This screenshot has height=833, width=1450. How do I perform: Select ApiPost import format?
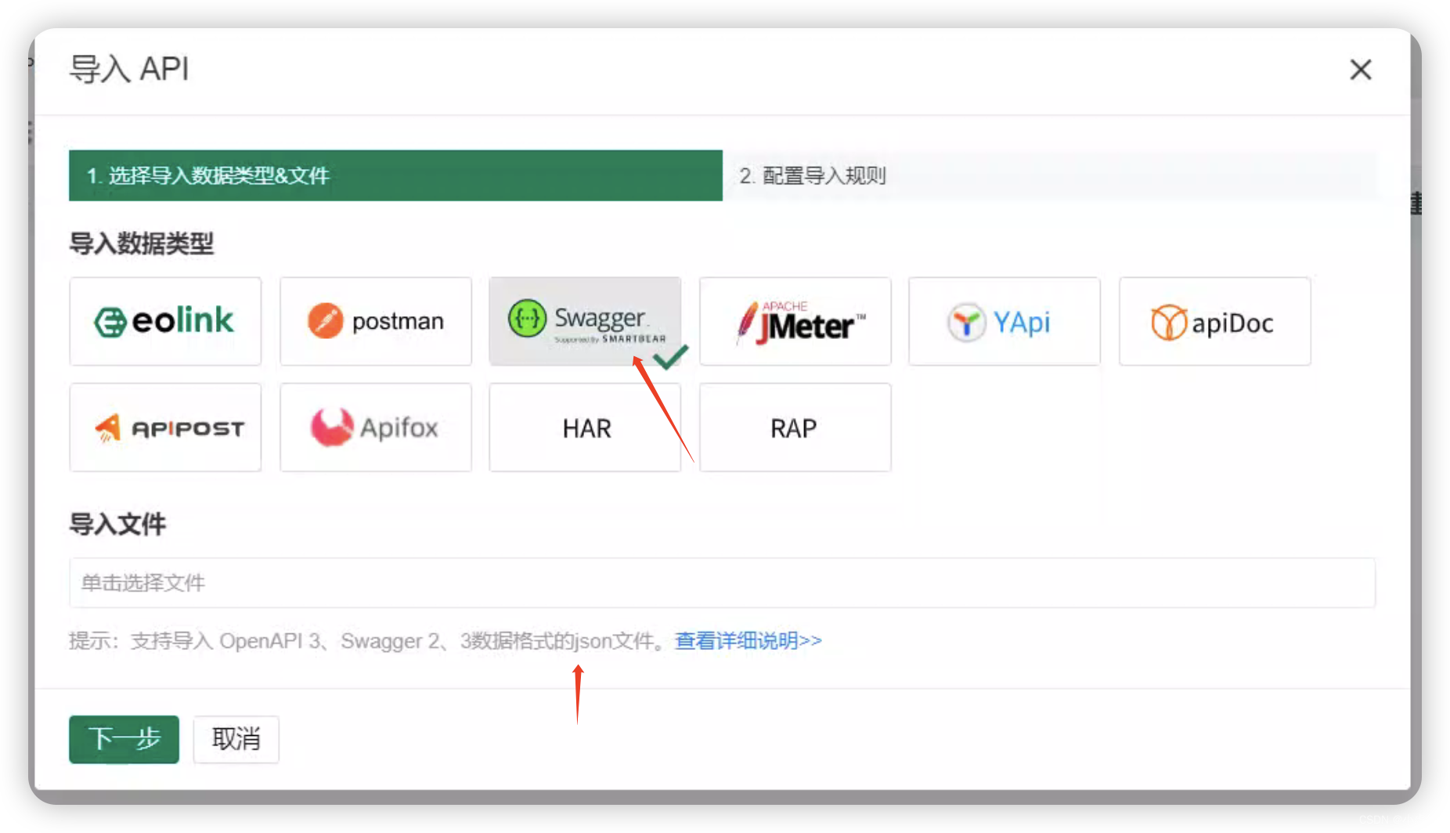point(165,427)
